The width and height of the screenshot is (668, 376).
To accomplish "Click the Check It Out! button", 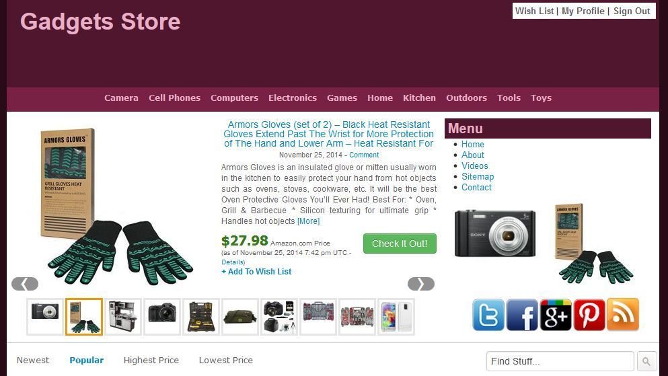I will click(x=400, y=243).
